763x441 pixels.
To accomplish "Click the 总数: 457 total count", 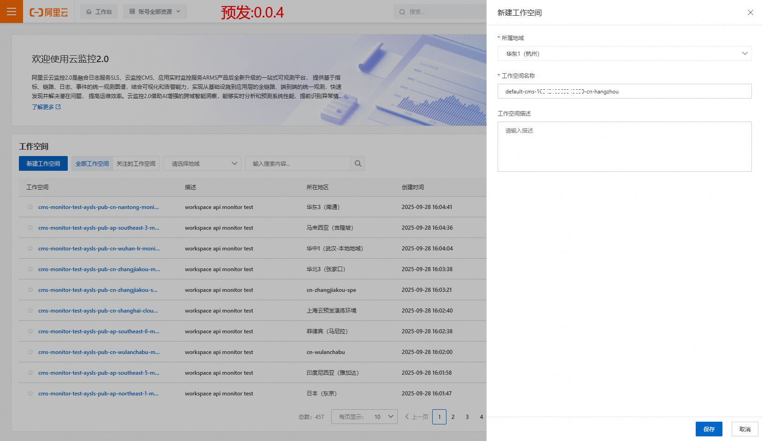I will click(x=311, y=417).
